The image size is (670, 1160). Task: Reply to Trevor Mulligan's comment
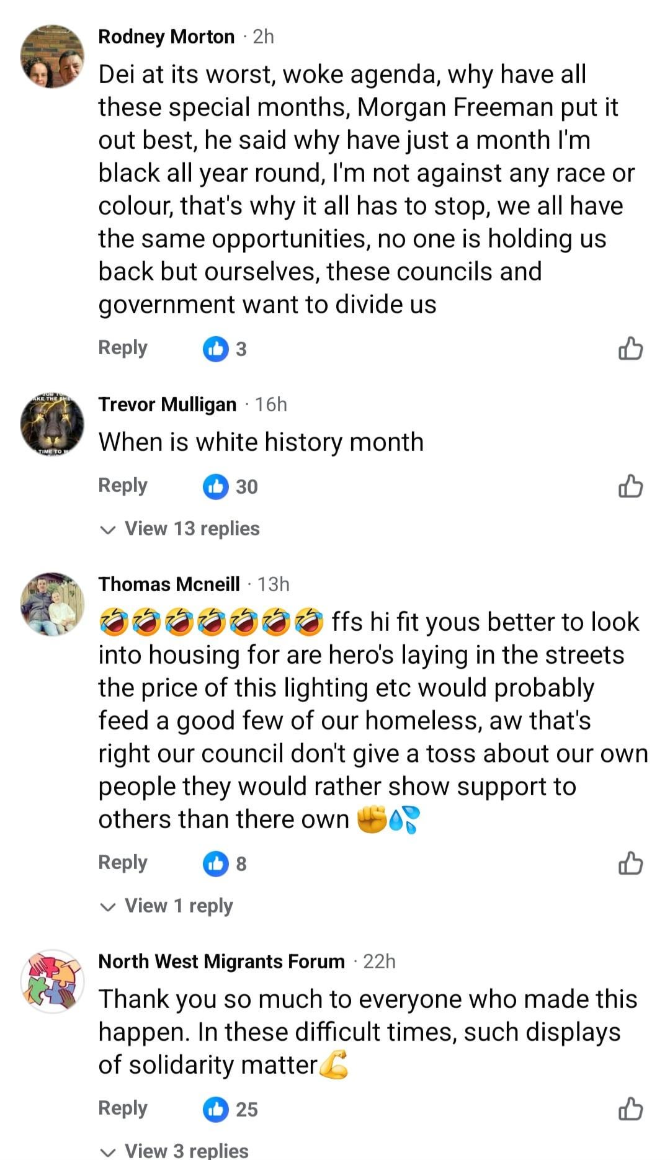pyautogui.click(x=123, y=486)
